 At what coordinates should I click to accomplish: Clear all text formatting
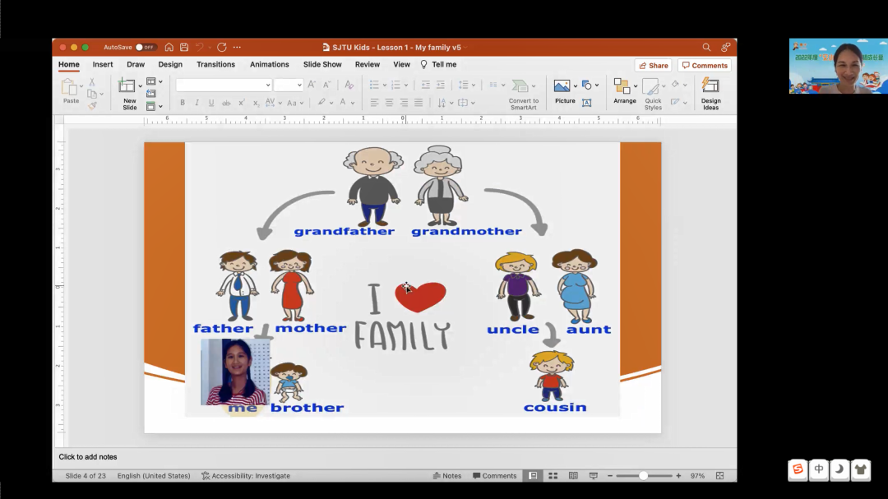[x=349, y=85]
